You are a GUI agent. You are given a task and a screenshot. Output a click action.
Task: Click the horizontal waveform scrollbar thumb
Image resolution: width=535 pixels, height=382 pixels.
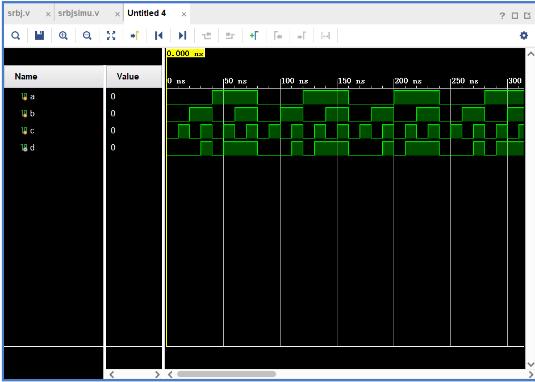(226, 375)
